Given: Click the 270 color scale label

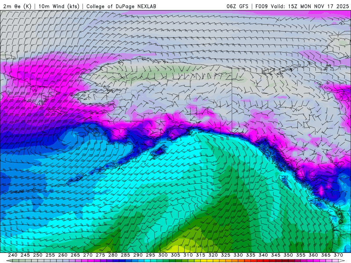Looking at the screenshot, I should tap(88, 255).
